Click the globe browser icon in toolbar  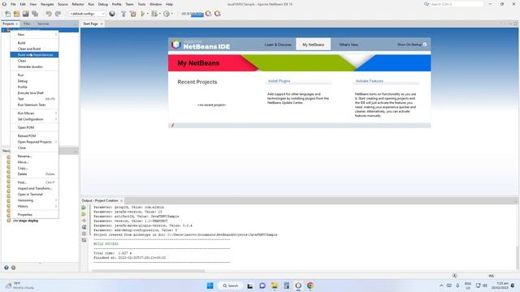(112, 14)
